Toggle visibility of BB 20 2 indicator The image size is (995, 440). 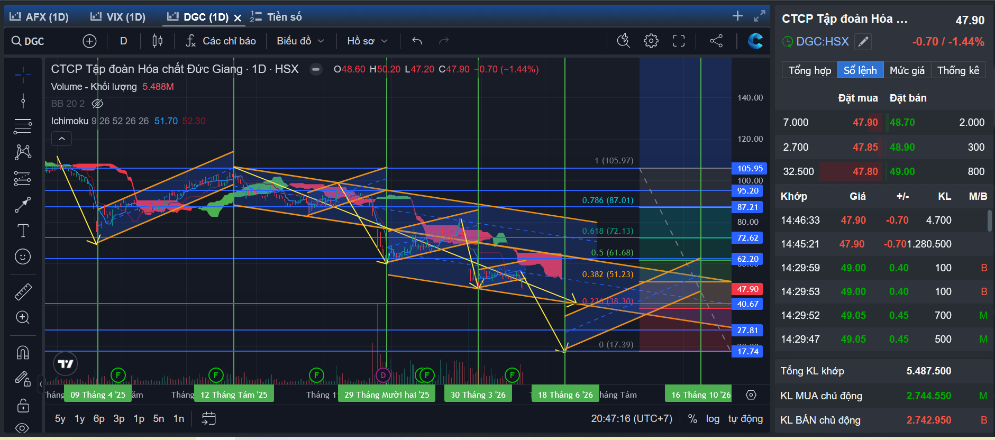(x=97, y=104)
